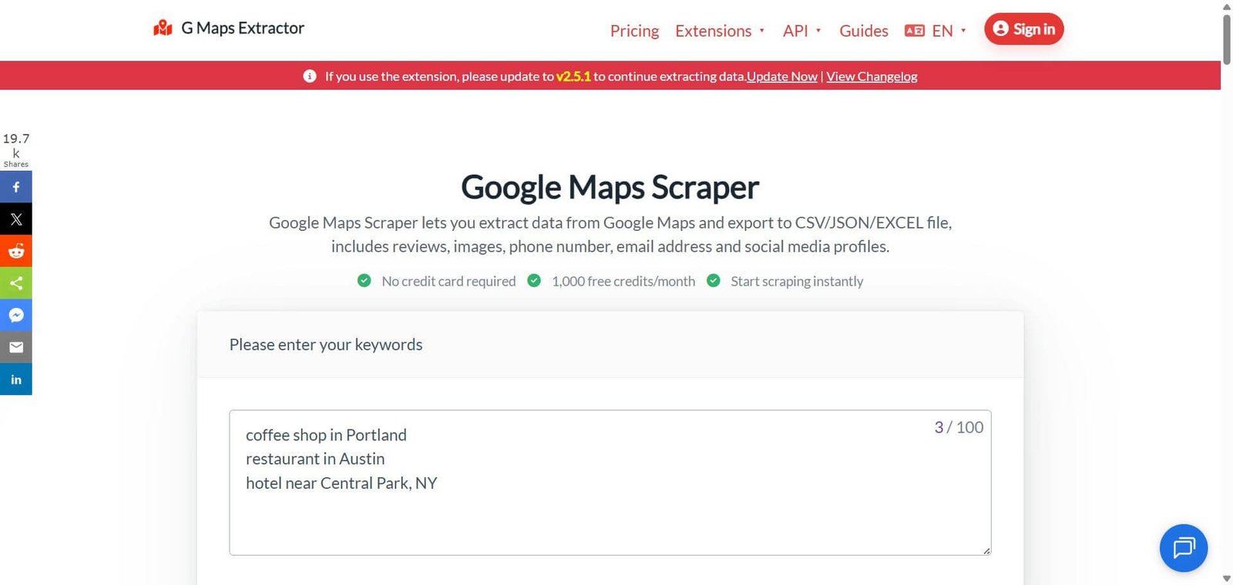
Task: Click the info icon in red banner
Action: [310, 76]
